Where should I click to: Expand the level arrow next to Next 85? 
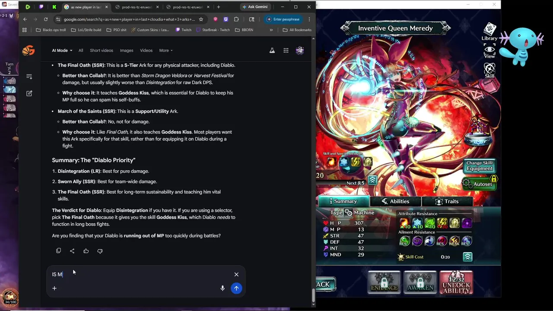click(x=372, y=181)
